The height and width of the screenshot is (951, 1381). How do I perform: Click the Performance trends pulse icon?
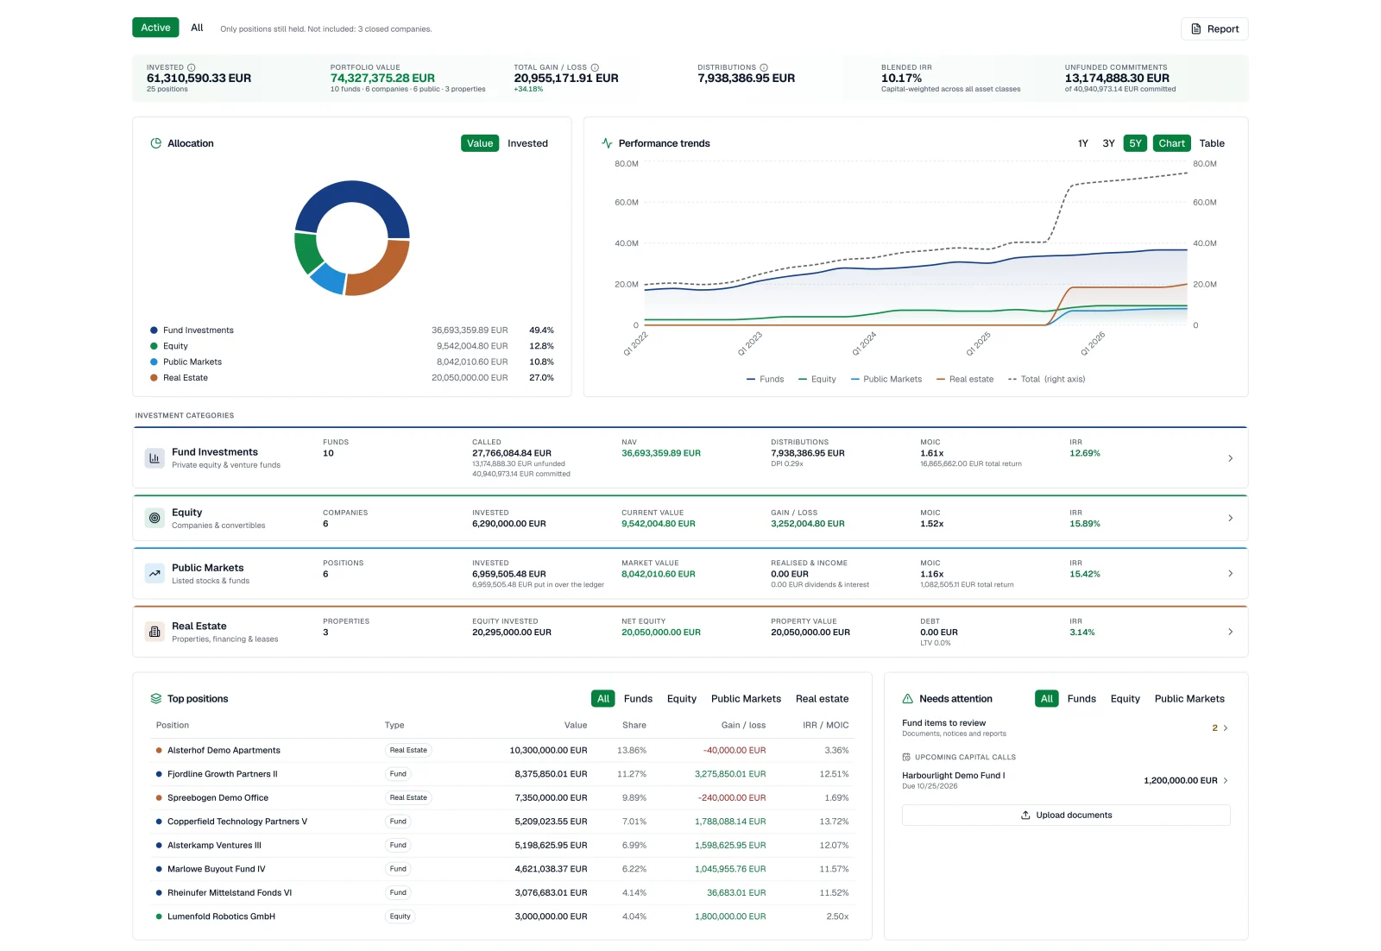(x=608, y=143)
